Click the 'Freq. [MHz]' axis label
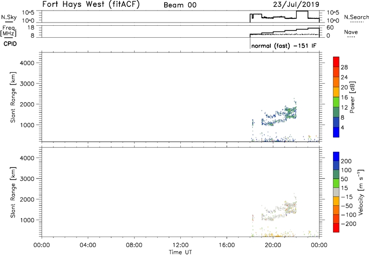The image size is (369, 255). click(x=8, y=31)
